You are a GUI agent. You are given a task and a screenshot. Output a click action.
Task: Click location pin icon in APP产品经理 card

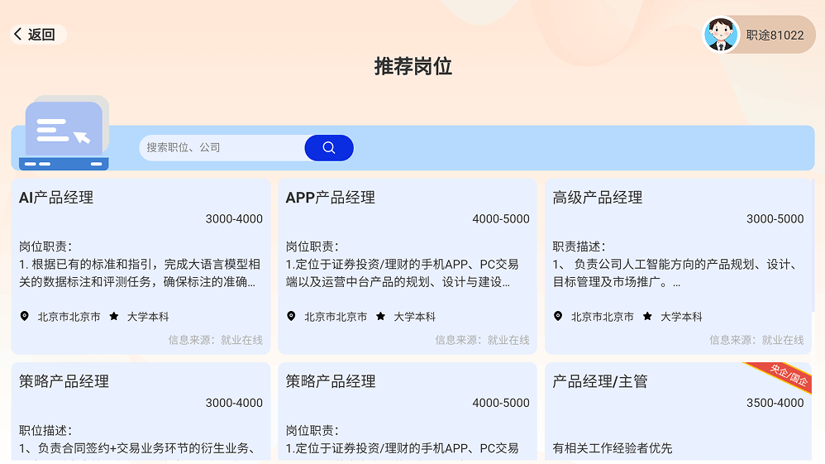(291, 316)
